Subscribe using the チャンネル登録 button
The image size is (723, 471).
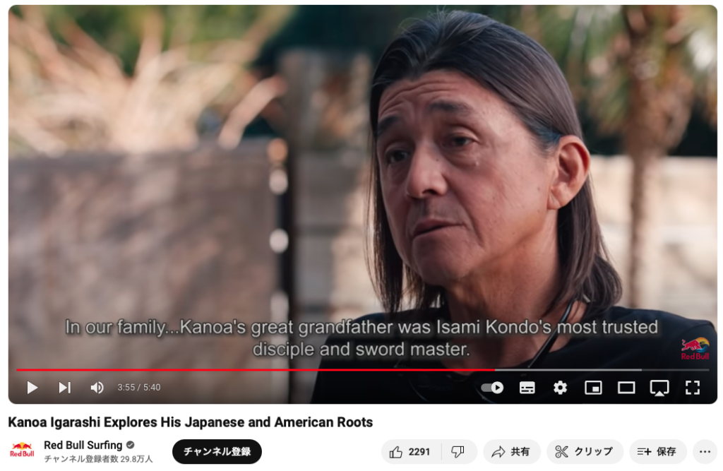[217, 452]
